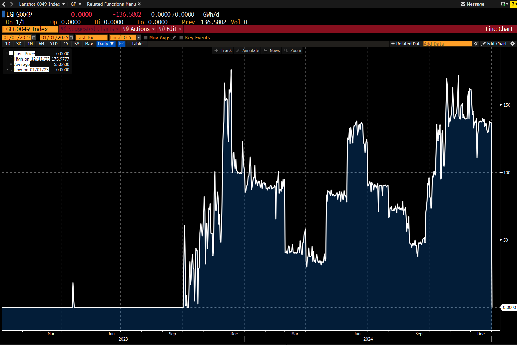The image size is (517, 345).
Task: Click the Last Px field
Action: tap(92, 38)
